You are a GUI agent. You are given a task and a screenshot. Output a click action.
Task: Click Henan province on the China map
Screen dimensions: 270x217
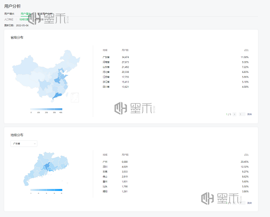click(x=57, y=81)
